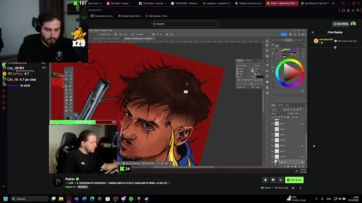Select the Eraser tool
This screenshot has width=362, height=203.
coord(66,93)
